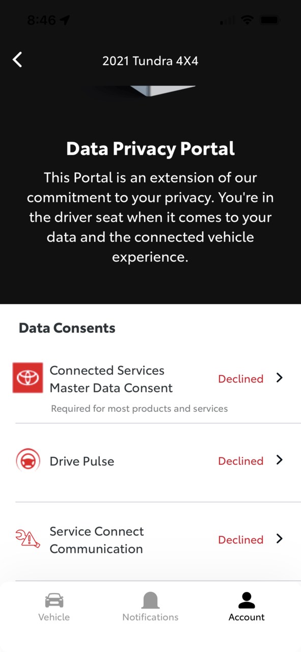Select the Drive Pulse label
This screenshot has height=652, width=301.
[x=82, y=461]
